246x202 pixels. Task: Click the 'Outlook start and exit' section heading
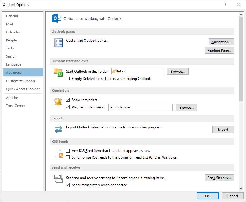click(70, 61)
